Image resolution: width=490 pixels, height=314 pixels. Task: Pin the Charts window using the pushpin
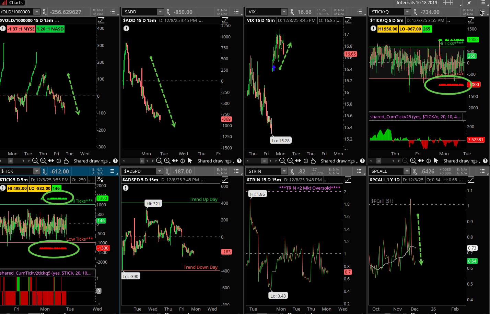point(469,3)
